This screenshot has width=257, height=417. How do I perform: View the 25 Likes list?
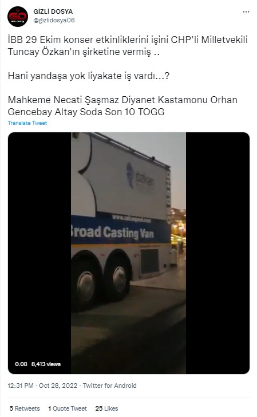[106, 408]
